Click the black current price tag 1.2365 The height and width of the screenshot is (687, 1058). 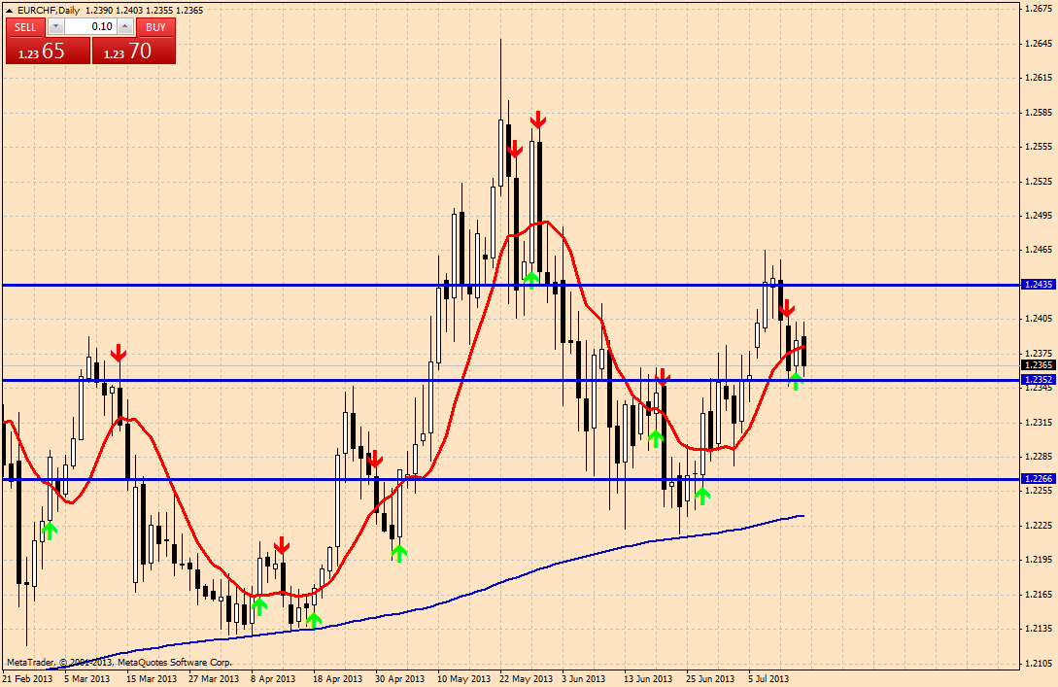1040,365
